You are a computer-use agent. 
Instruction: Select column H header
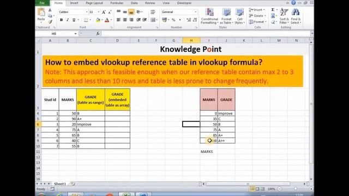coord(191,40)
